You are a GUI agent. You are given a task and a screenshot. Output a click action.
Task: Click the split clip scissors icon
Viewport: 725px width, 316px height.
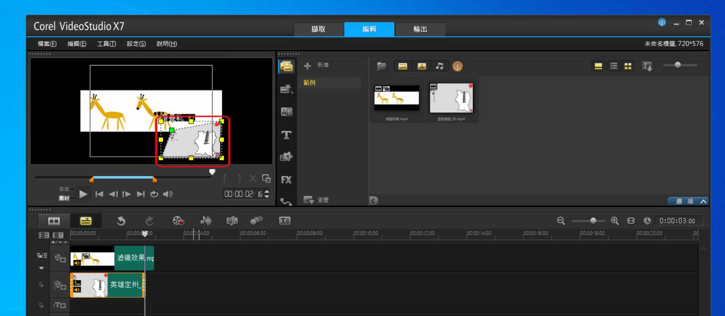252,179
